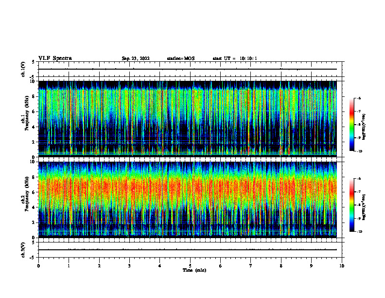Screen dimensions: 385x298
Task: Click the "5" tick of ch.1(V) axis
Action: tap(34, 62)
